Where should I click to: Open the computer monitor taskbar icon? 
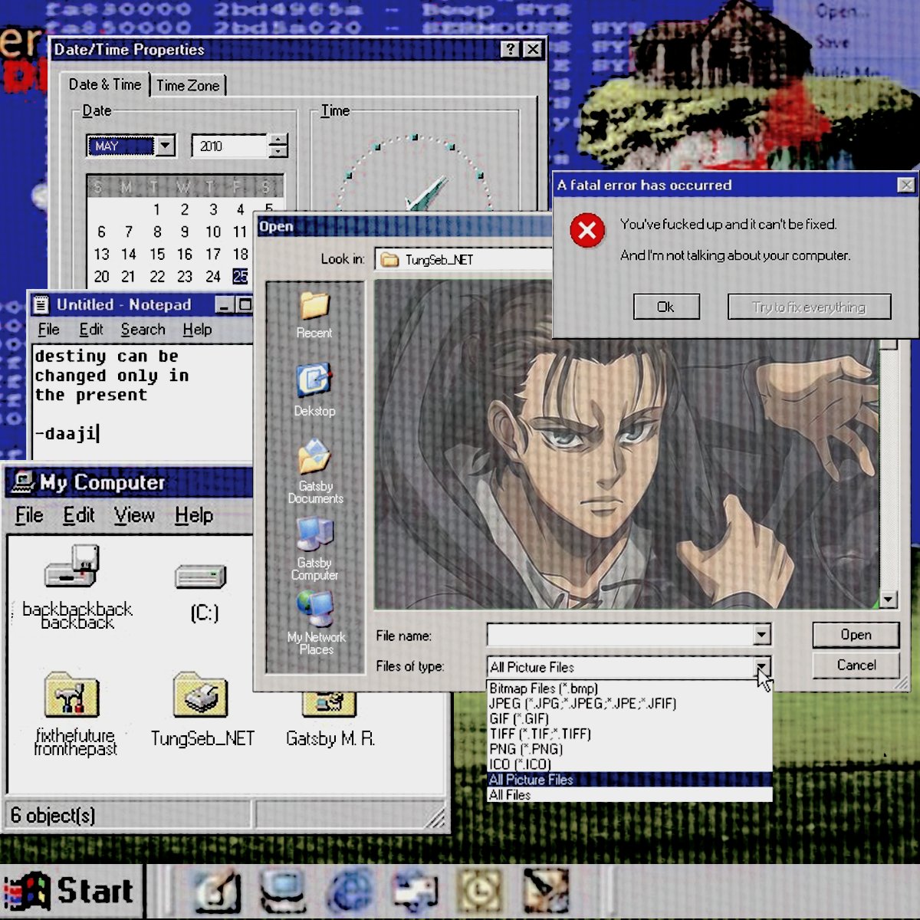click(284, 892)
